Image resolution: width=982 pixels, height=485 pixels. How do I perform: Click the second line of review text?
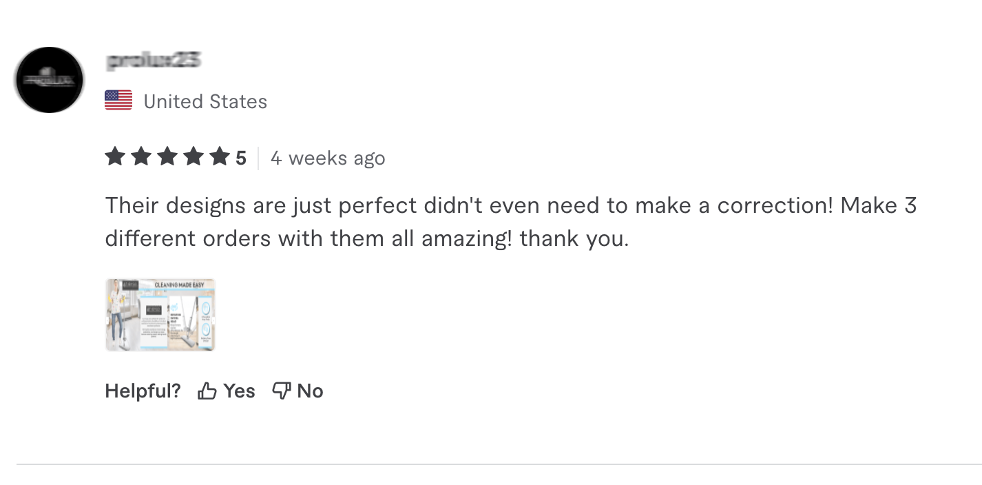tap(366, 239)
